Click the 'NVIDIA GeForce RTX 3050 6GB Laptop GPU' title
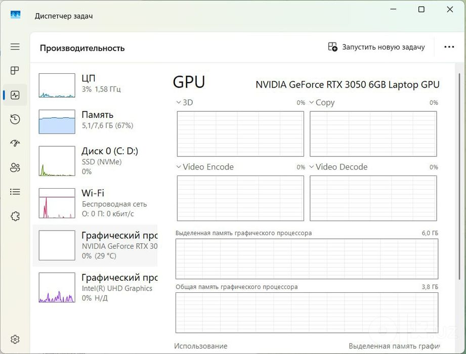 click(348, 84)
